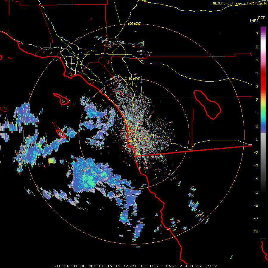268x268 pixels.
Task: Click the -5 tick on the color scale
Action: pyautogui.click(x=256, y=192)
